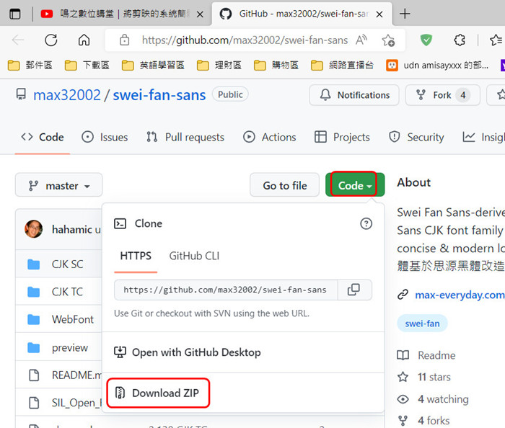
Task: Click the Go to file button
Action: (285, 185)
